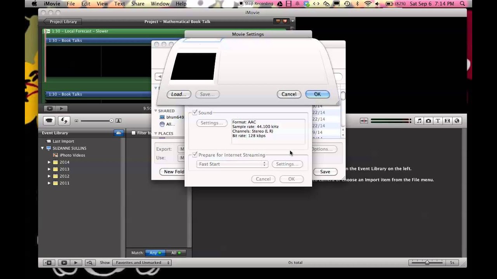The image size is (497, 279).
Task: Open the Text menu
Action: pos(120,3)
